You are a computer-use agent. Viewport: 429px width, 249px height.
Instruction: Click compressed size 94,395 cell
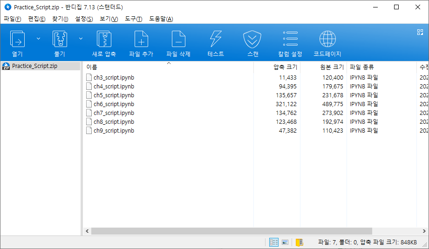(288, 87)
